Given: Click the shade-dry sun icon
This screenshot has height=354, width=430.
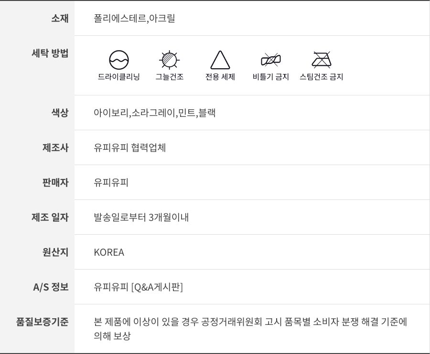Looking at the screenshot, I should [x=169, y=60].
